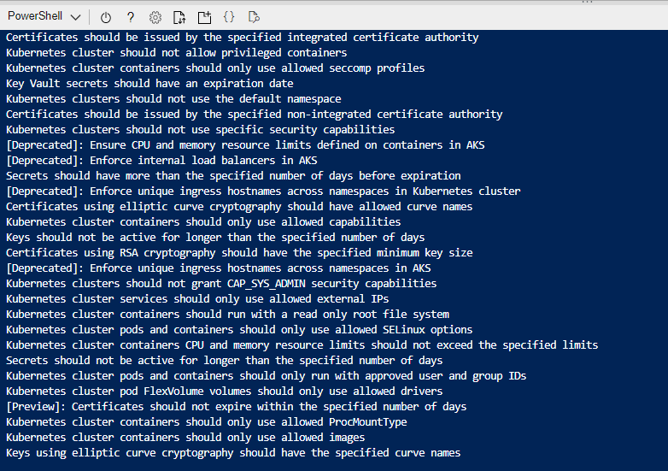
Task: Open the PowerShell shell type dropdown
Action: 44,16
